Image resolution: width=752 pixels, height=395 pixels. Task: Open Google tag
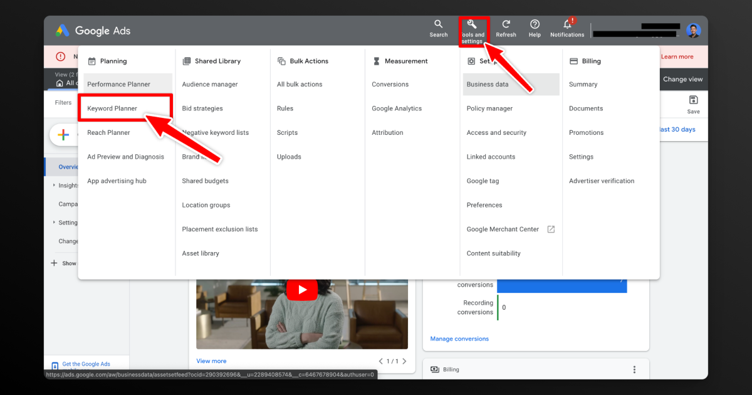tap(483, 181)
